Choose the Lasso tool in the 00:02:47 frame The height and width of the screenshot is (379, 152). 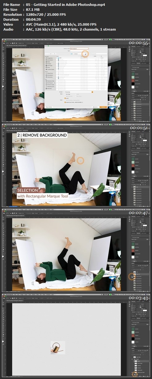[x=3, y=223]
